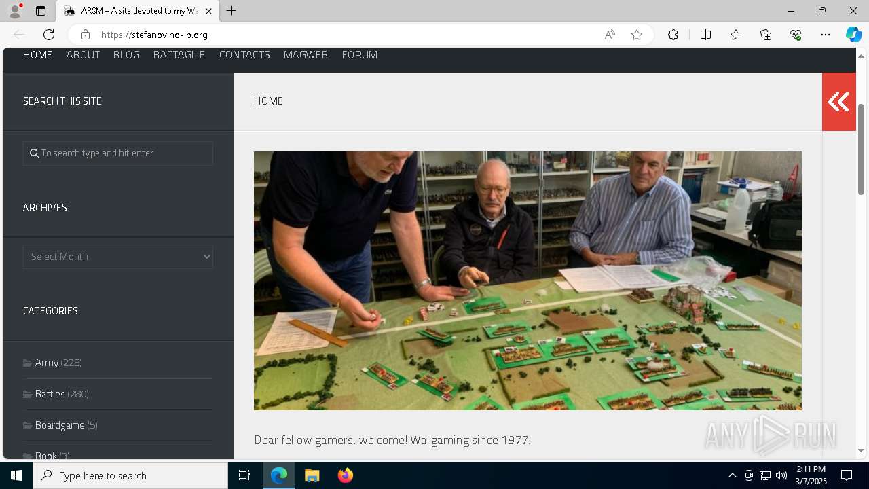The image size is (869, 489).
Task: Click the CATEGORIES sidebar heading
Action: [x=50, y=311]
